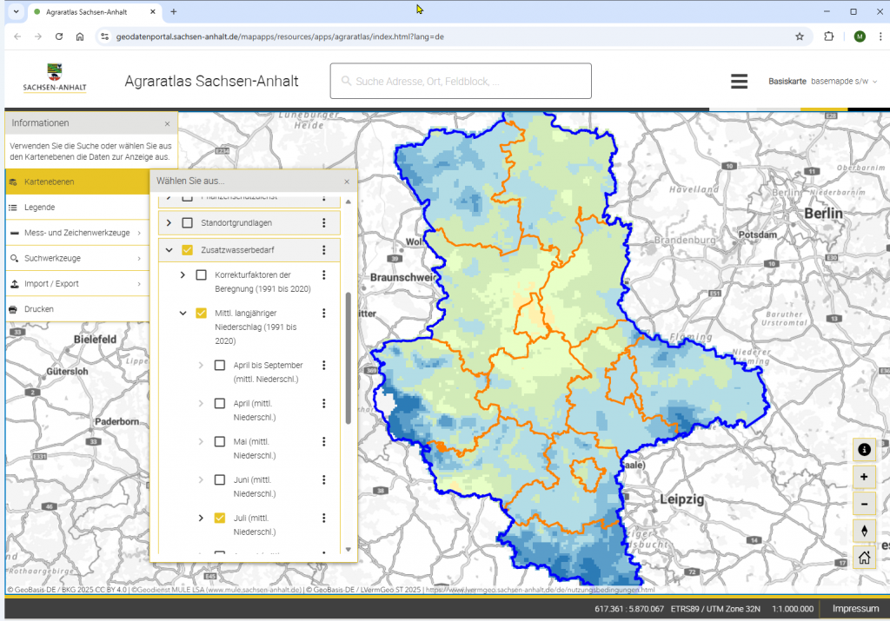
Task: Select the Drucken print option
Action: pos(39,309)
